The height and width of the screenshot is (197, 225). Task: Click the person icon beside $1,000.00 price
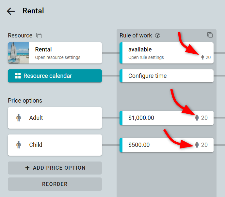click(x=197, y=118)
